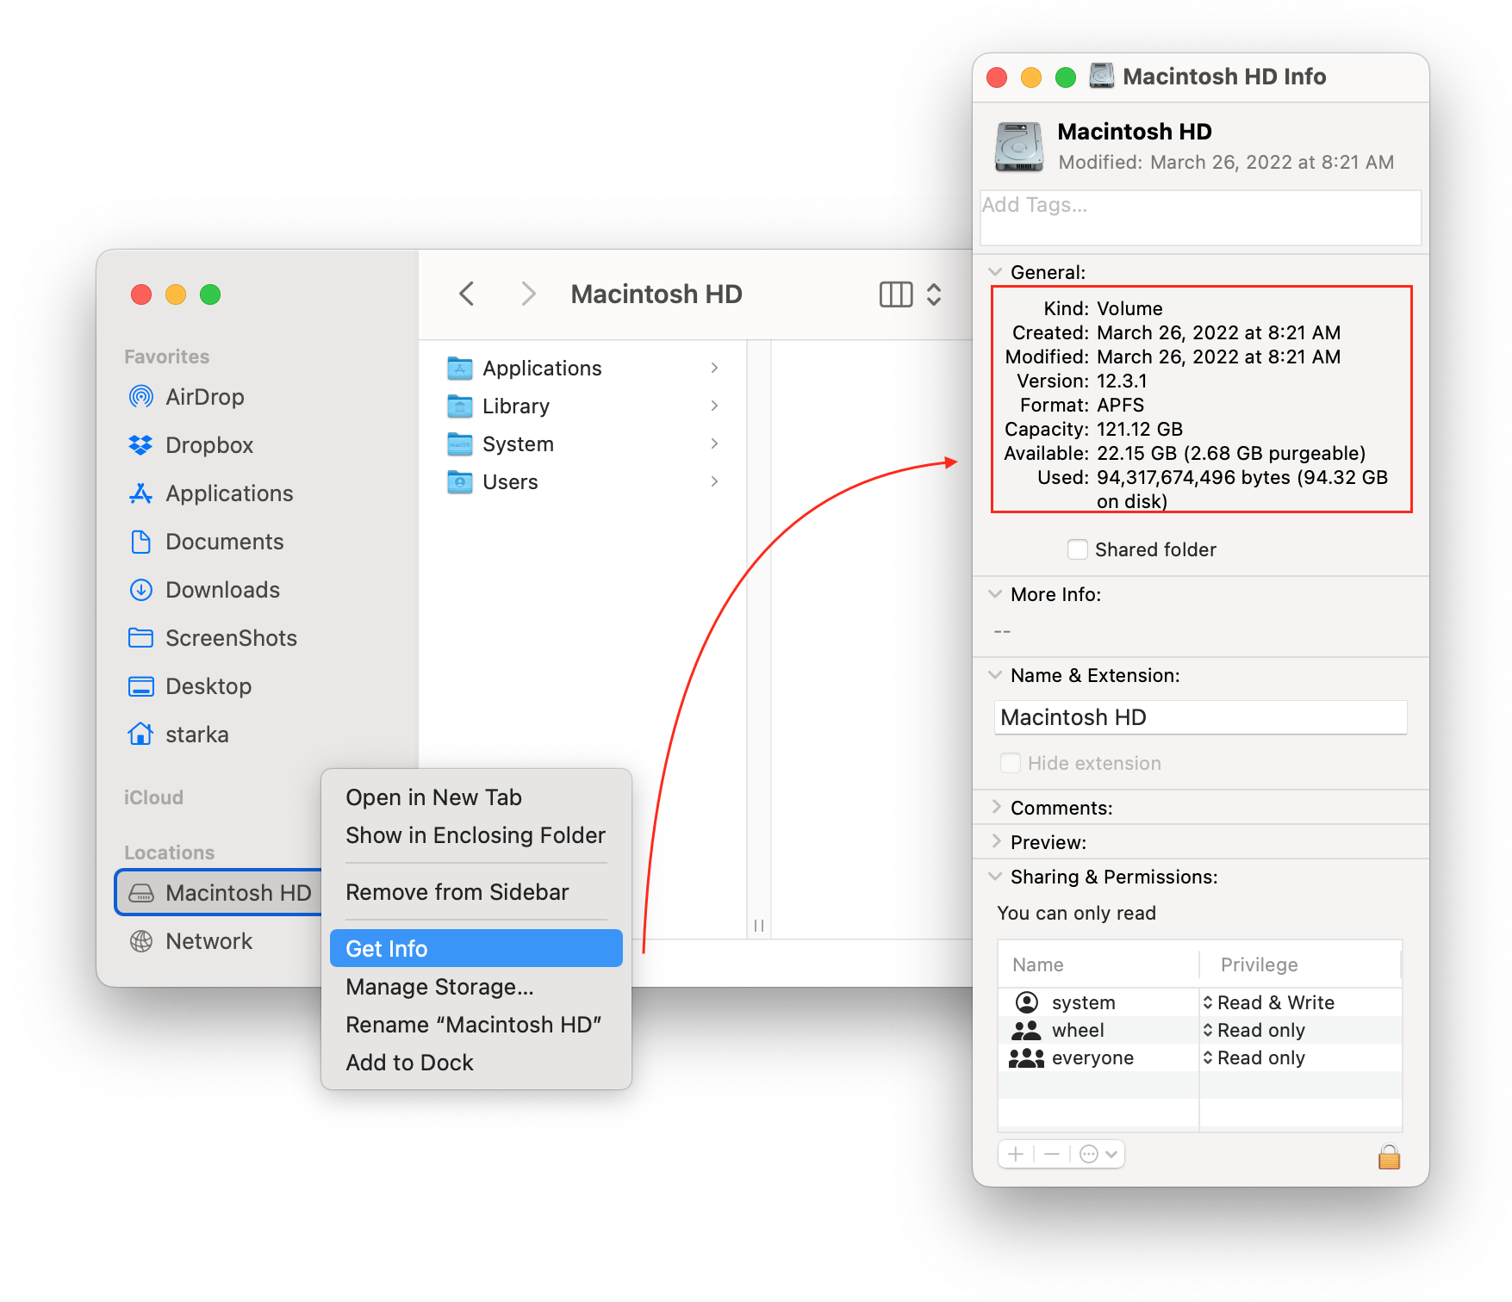The height and width of the screenshot is (1302, 1512).
Task: Click the System row label in Finder
Action: point(518,444)
